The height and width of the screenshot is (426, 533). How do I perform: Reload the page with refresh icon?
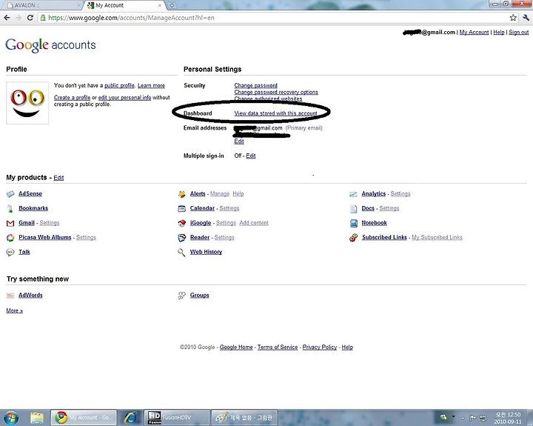(x=30, y=18)
